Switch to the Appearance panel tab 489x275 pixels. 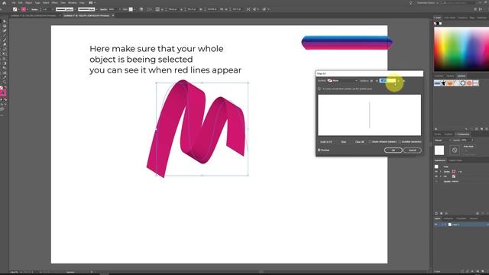440,160
